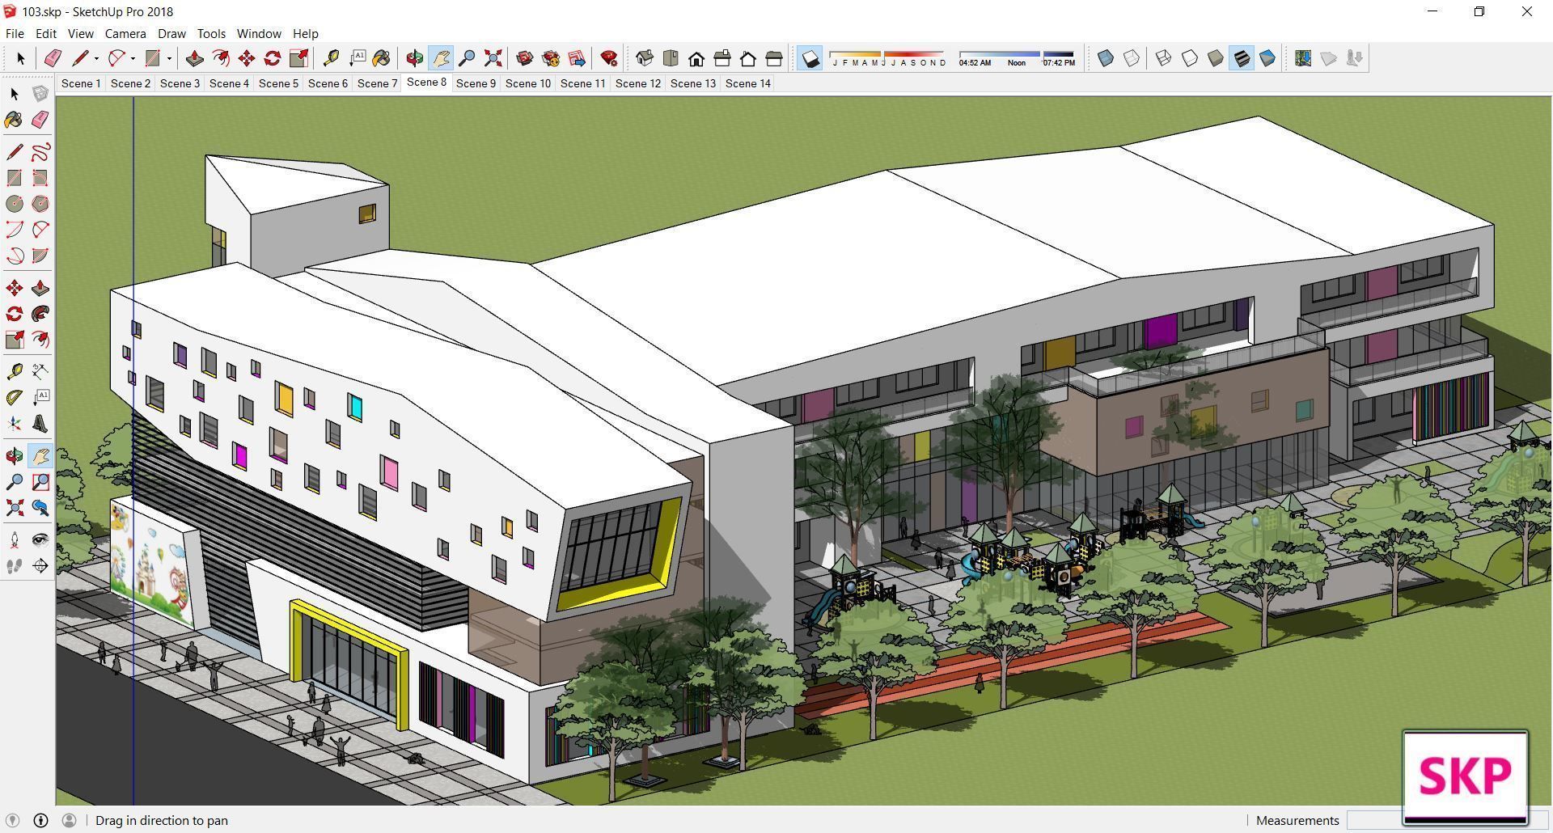The width and height of the screenshot is (1553, 833).
Task: Enable Shaded With Textures style
Action: [x=1242, y=58]
